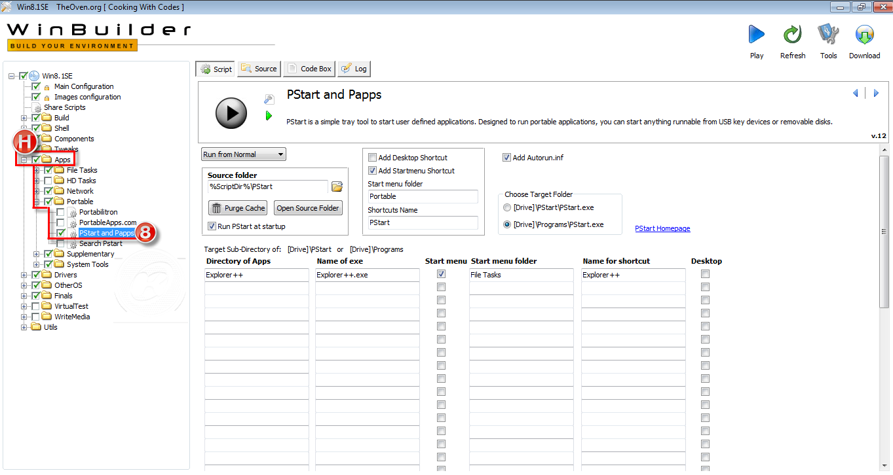The image size is (893, 475).
Task: Click the Finals folder icon
Action: pos(47,296)
